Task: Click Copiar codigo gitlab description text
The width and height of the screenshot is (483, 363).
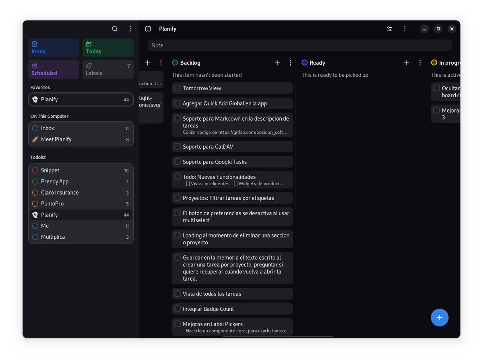Action: click(235, 132)
